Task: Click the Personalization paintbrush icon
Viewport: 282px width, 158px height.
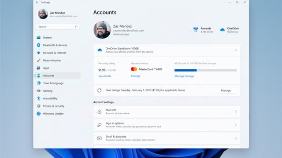Action: (38, 61)
